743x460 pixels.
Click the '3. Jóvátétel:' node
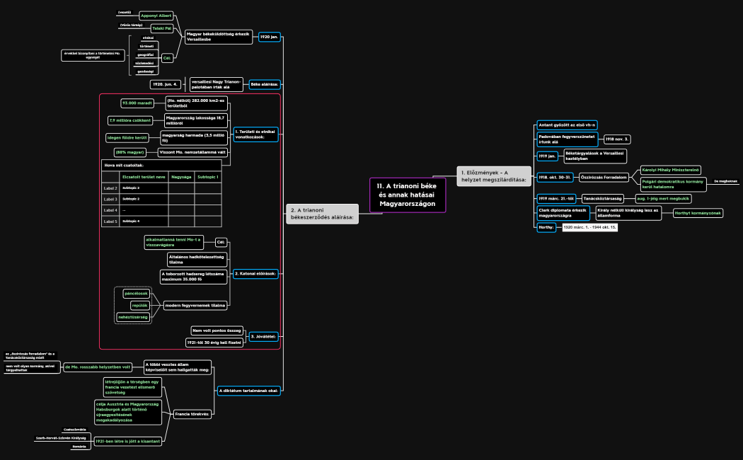click(x=263, y=336)
